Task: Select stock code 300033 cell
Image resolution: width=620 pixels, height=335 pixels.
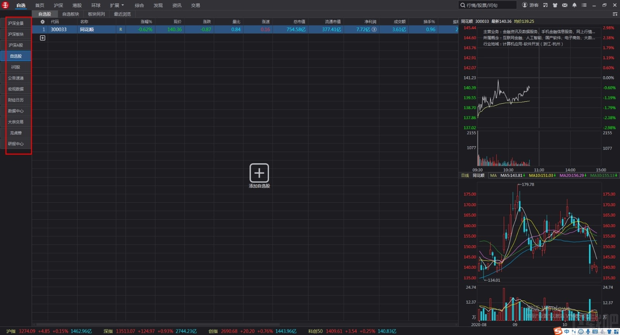Action: (59, 29)
